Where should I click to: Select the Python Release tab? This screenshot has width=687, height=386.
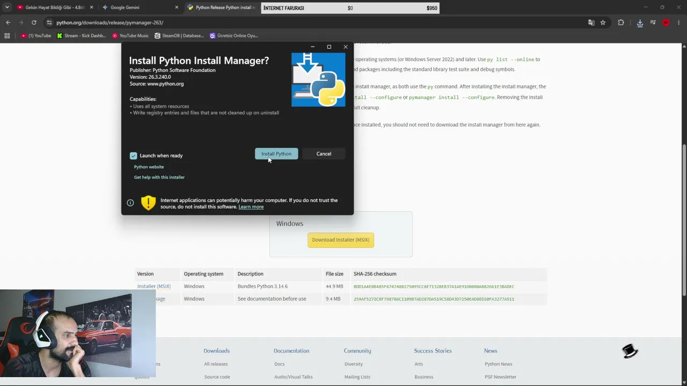[x=221, y=8]
